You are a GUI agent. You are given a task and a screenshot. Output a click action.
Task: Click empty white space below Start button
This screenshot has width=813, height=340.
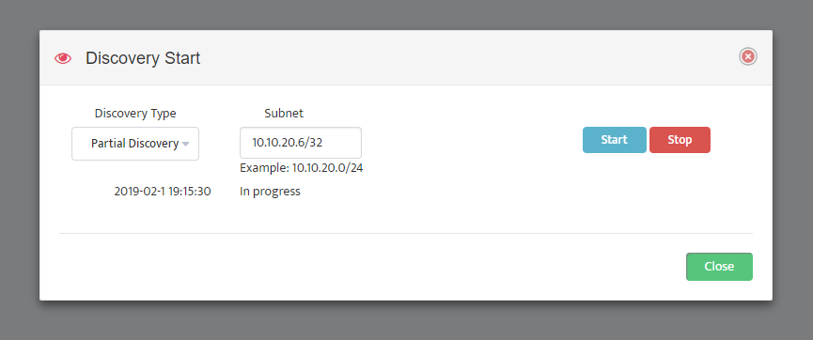coord(615,192)
